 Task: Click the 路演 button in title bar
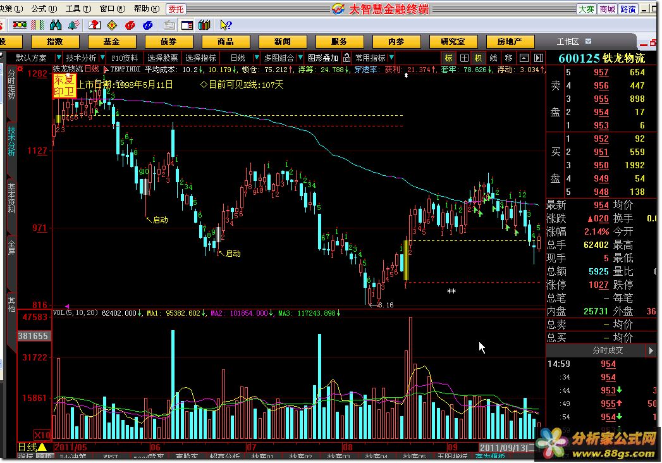pyautogui.click(x=628, y=9)
